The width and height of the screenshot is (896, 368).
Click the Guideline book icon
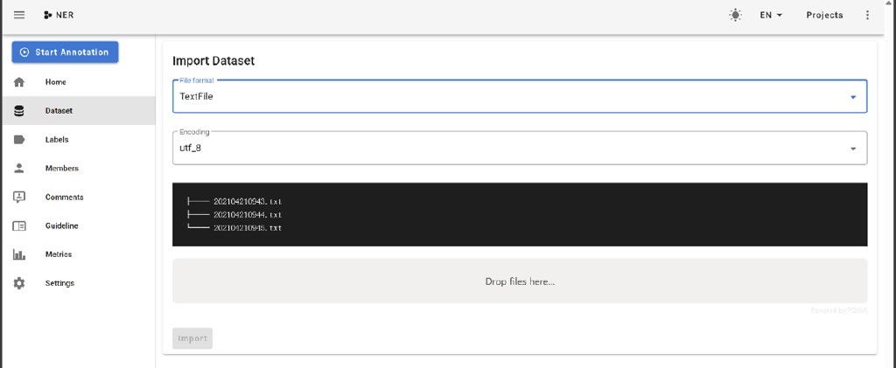19,226
